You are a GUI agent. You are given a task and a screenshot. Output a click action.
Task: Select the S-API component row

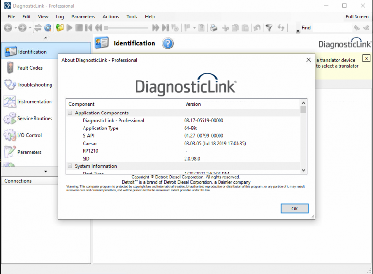click(183, 136)
